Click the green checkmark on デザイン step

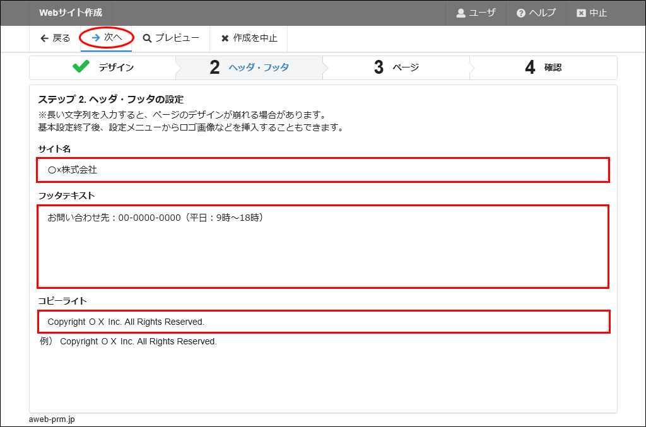81,67
